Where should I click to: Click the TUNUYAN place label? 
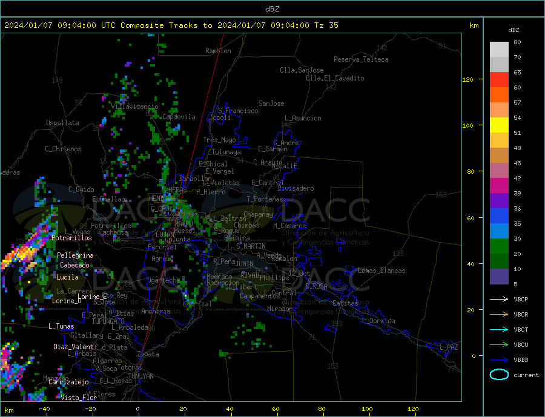[x=140, y=376]
